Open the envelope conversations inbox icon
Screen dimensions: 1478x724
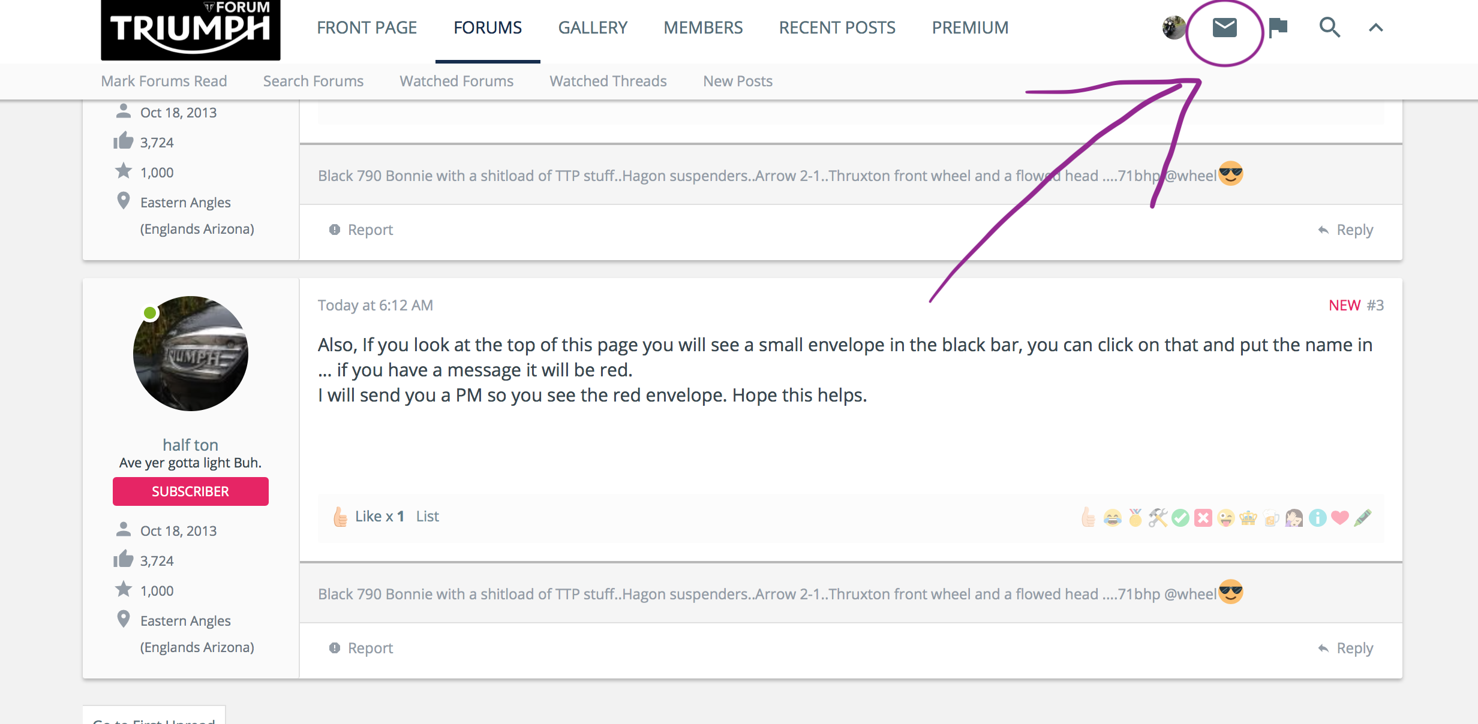1224,28
